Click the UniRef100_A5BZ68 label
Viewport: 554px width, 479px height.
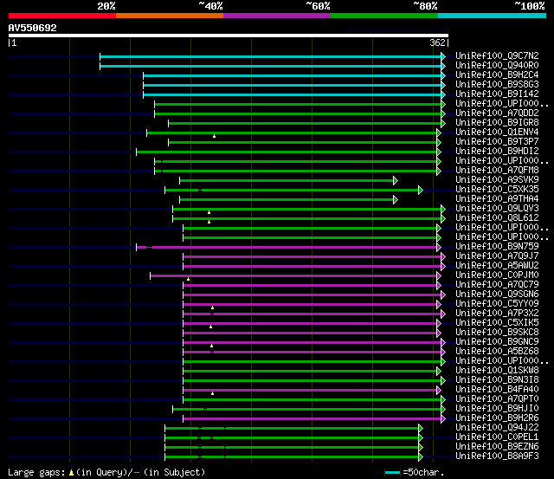(497, 352)
